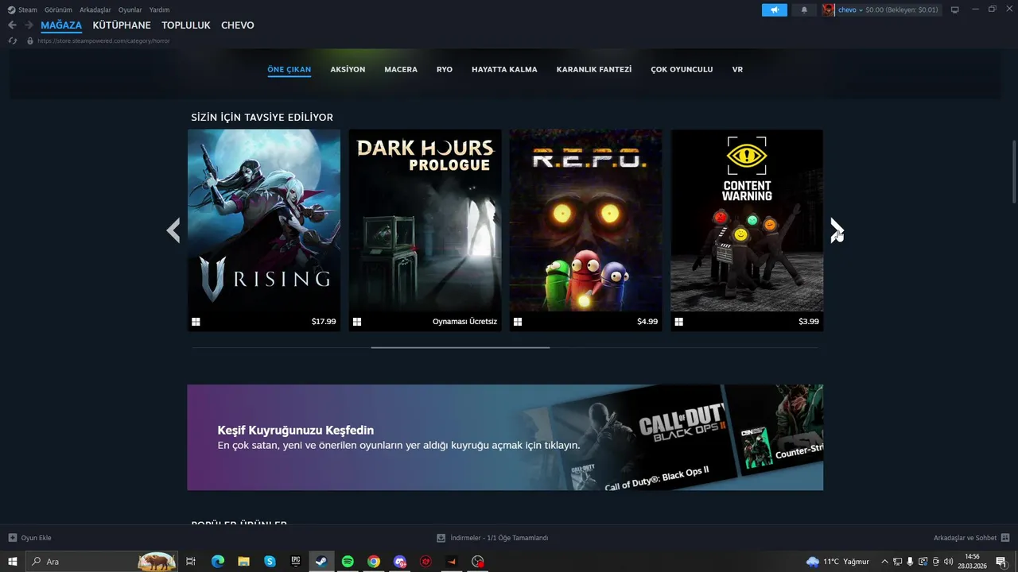
Task: Open the Steam menu
Action: click(x=22, y=10)
